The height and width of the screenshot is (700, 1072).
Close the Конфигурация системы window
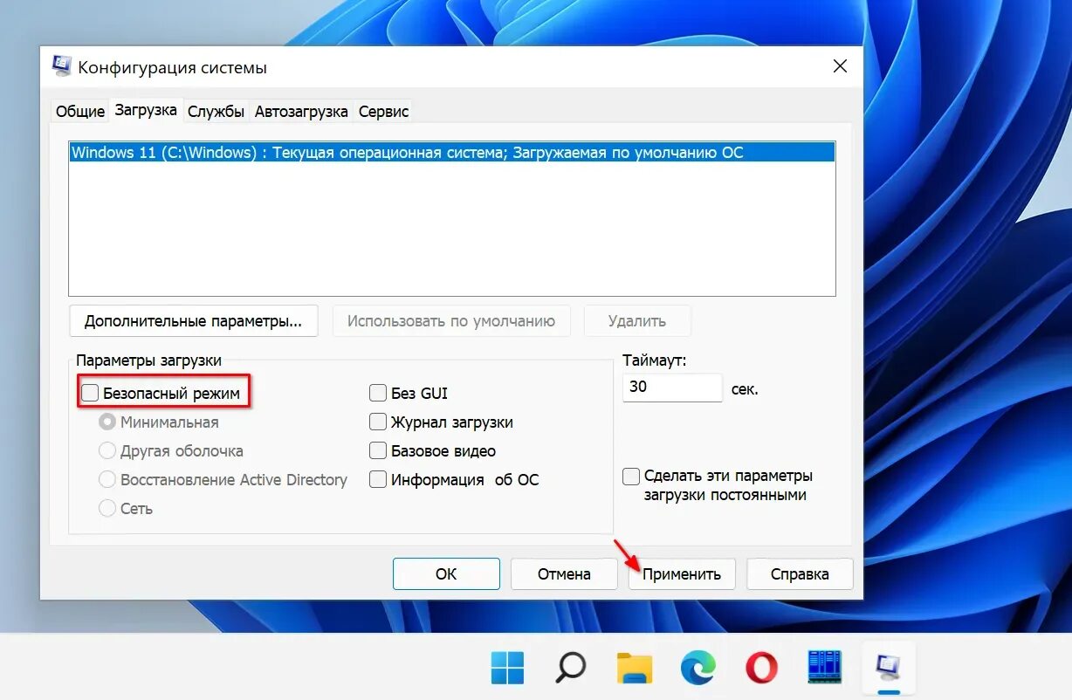pos(840,66)
